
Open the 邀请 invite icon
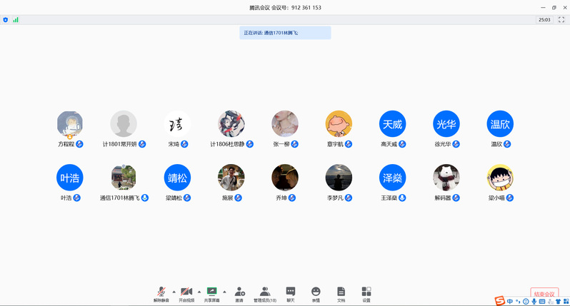point(239,293)
